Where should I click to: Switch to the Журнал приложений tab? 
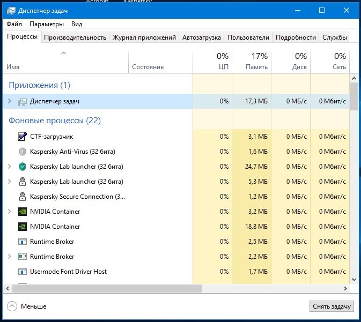tap(144, 38)
